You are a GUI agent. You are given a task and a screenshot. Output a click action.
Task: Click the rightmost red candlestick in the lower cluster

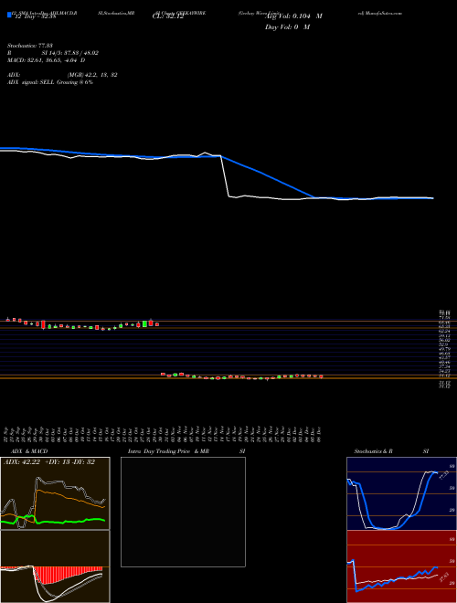pyautogui.click(x=321, y=376)
